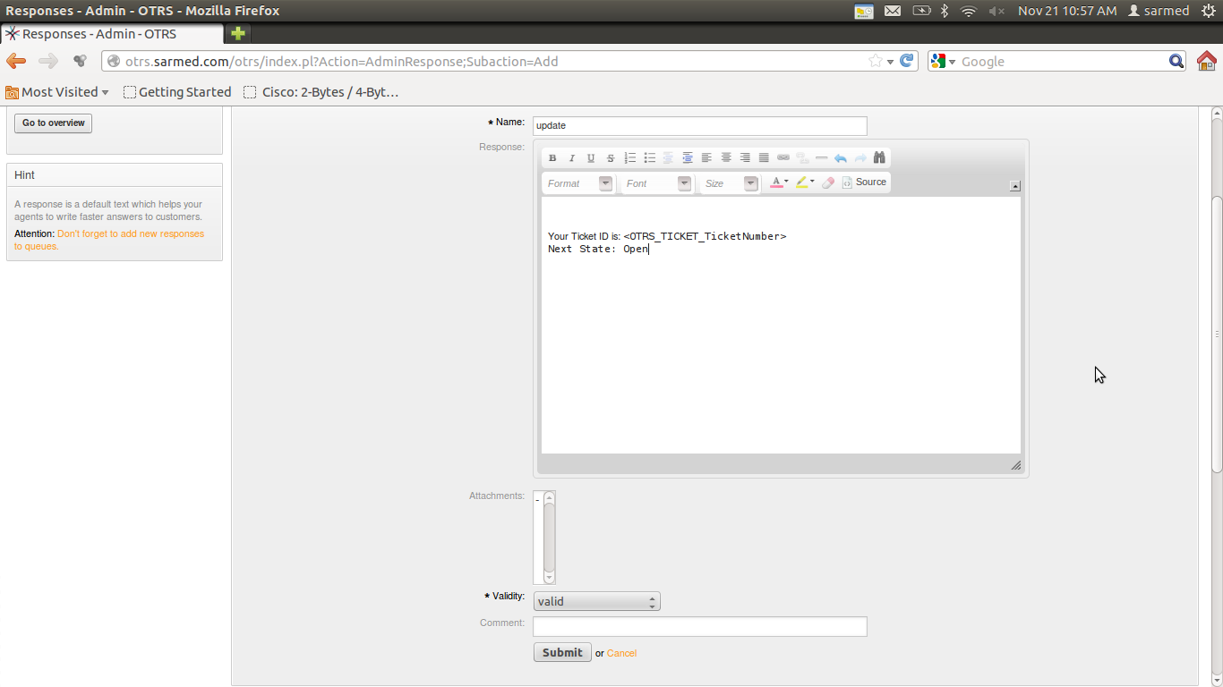Toggle underline formatting

(x=591, y=158)
